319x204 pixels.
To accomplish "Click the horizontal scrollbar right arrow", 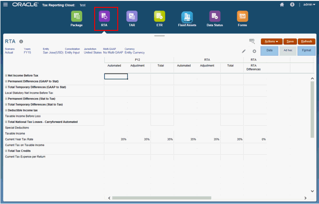I will coord(305,198).
